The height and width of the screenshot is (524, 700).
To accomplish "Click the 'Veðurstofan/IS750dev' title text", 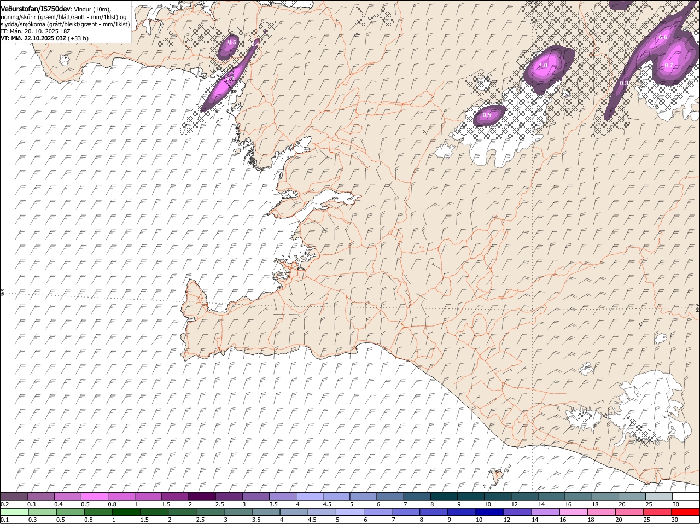I will click(x=36, y=9).
